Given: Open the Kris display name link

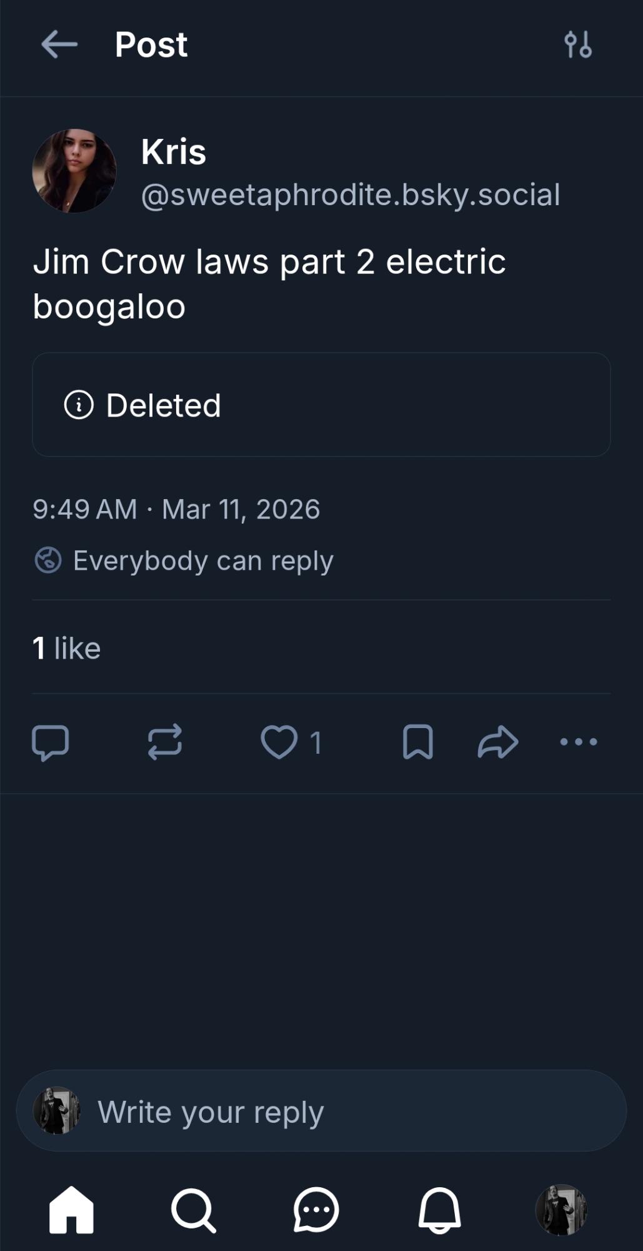Looking at the screenshot, I should [x=174, y=152].
